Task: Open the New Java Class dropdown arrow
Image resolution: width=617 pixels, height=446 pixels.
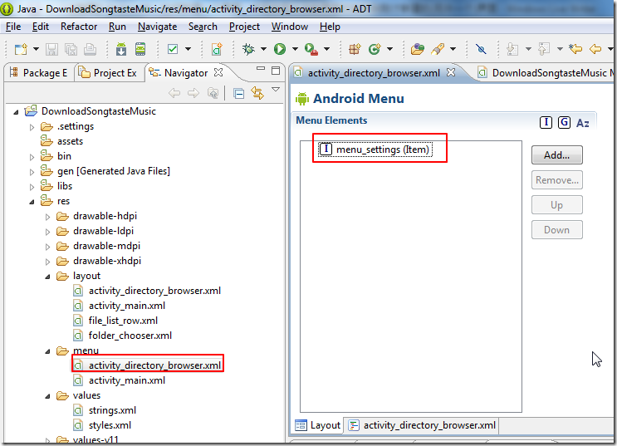Action: pos(389,49)
